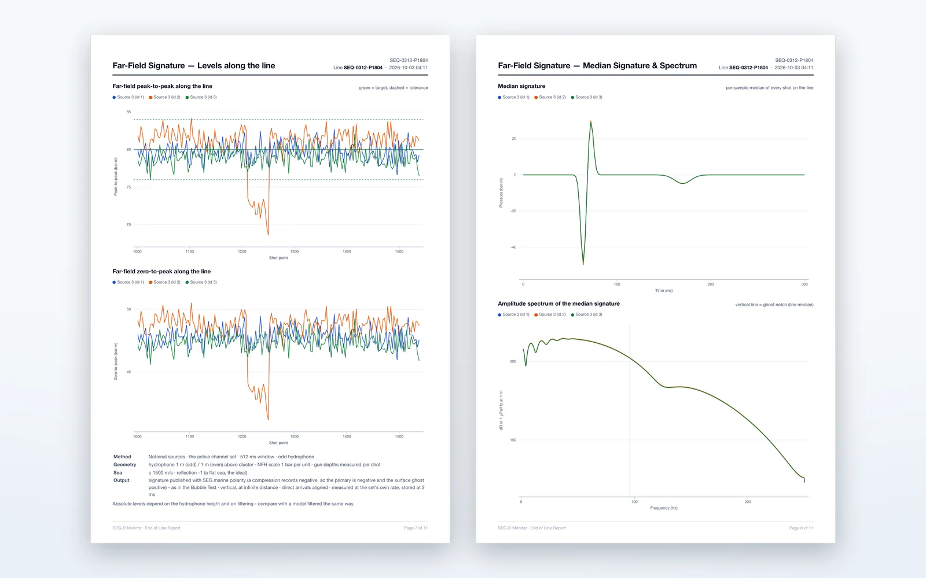This screenshot has width=926, height=578.
Task: Click the 'Output' row label
Action: [x=122, y=480]
